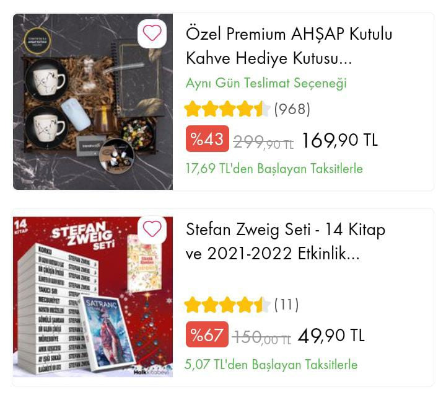
Task: Open 5,07 TL'den Başlayan Taksitlerle link
Action: [271, 365]
